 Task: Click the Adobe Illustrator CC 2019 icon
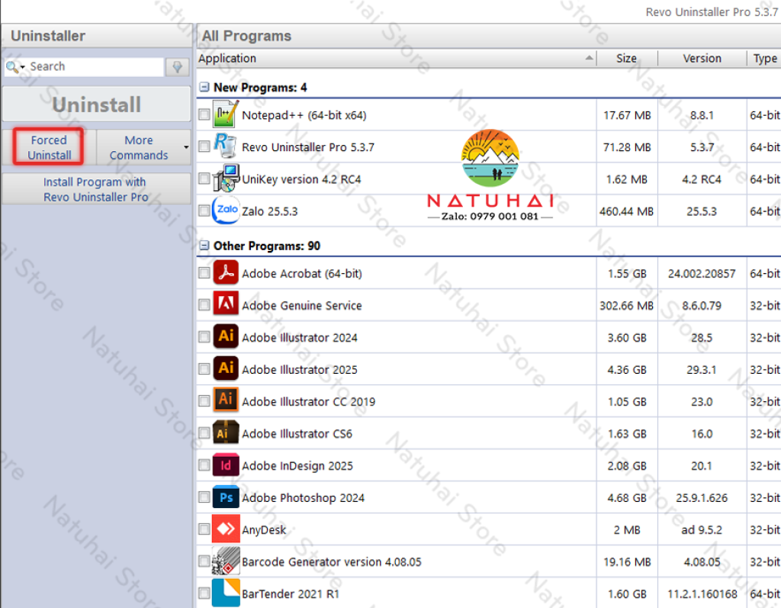(226, 400)
